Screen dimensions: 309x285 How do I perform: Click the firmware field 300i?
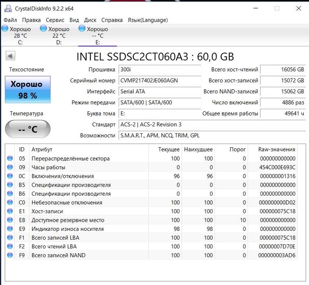coord(160,70)
